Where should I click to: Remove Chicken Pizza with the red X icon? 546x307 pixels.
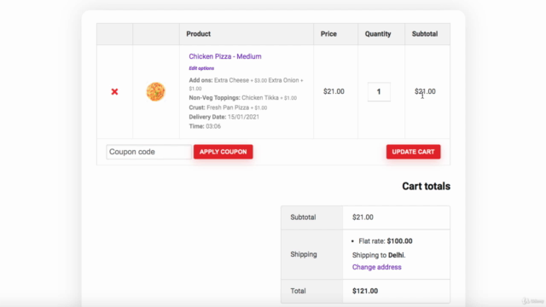(114, 91)
